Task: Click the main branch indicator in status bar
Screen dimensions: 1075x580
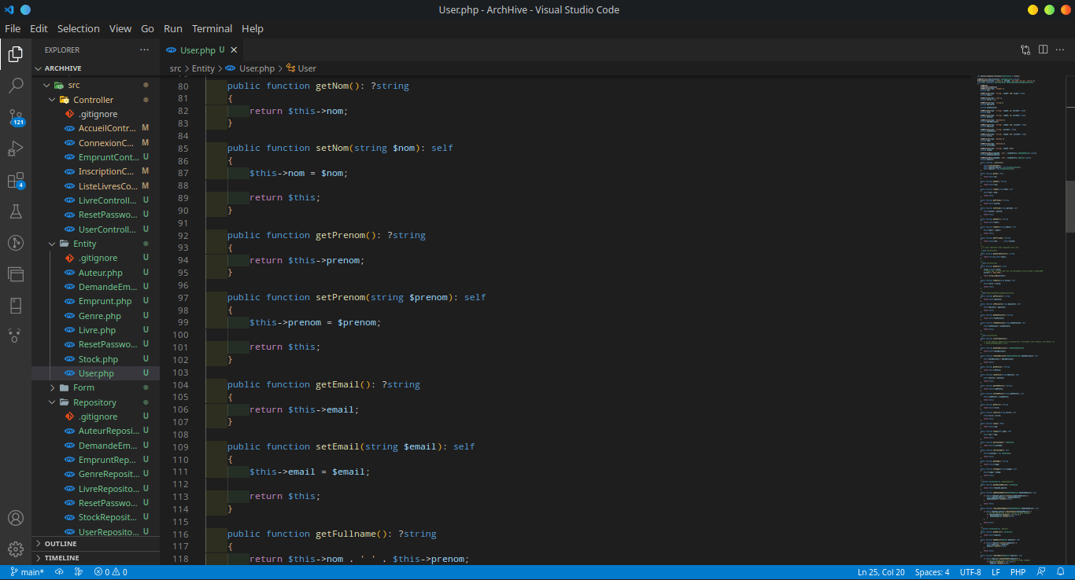Action: [28, 572]
